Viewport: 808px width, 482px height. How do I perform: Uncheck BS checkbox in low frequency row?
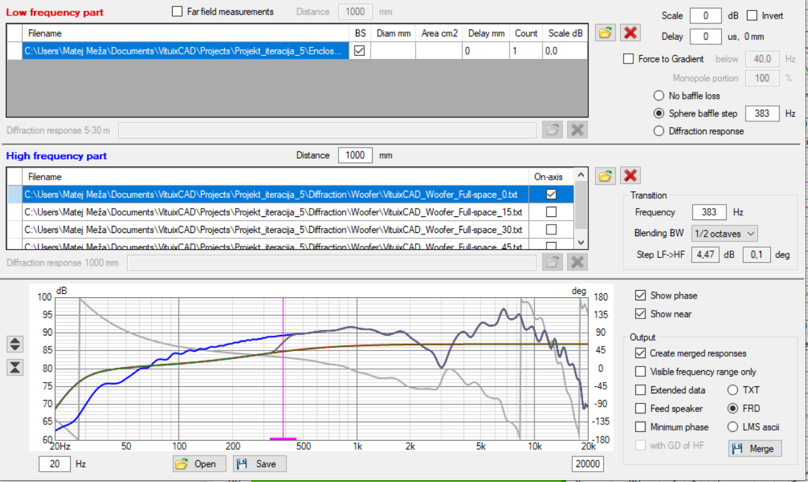click(x=360, y=51)
